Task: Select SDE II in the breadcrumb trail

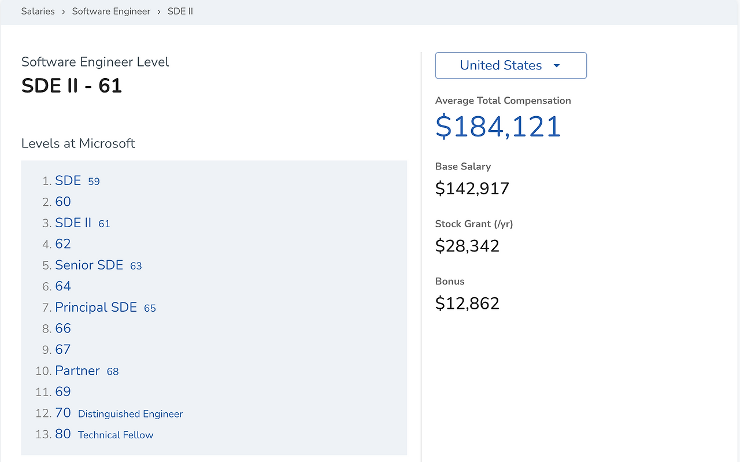Action: point(180,11)
